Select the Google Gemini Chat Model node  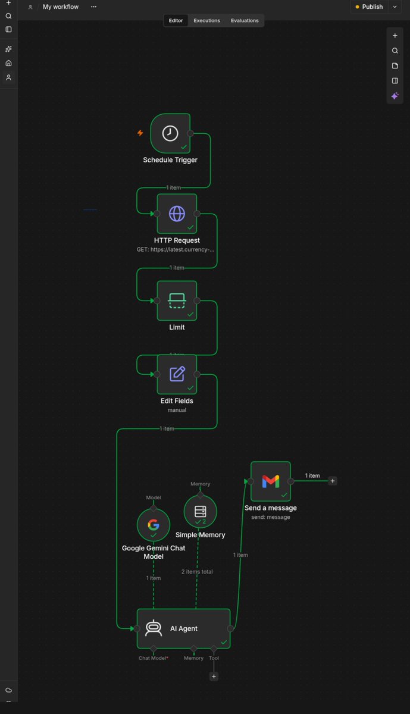tap(154, 524)
